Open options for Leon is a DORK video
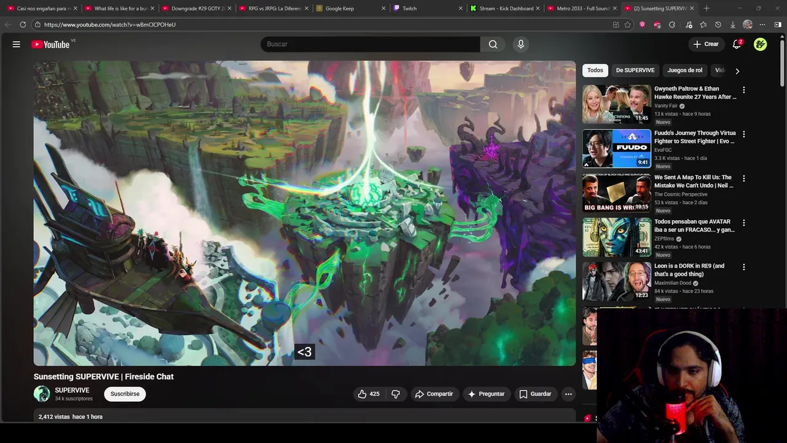 pos(743,267)
